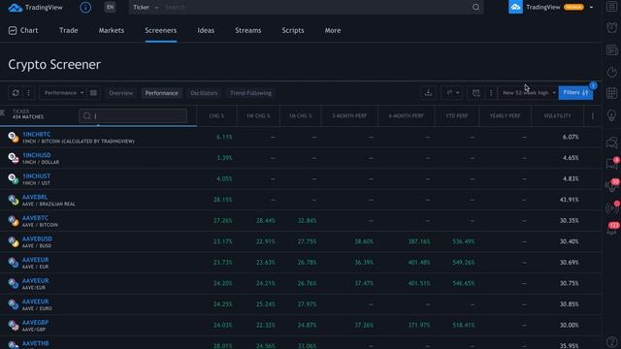The width and height of the screenshot is (621, 349).
Task: Open the AAVEBRL ticker link
Action: (35, 197)
